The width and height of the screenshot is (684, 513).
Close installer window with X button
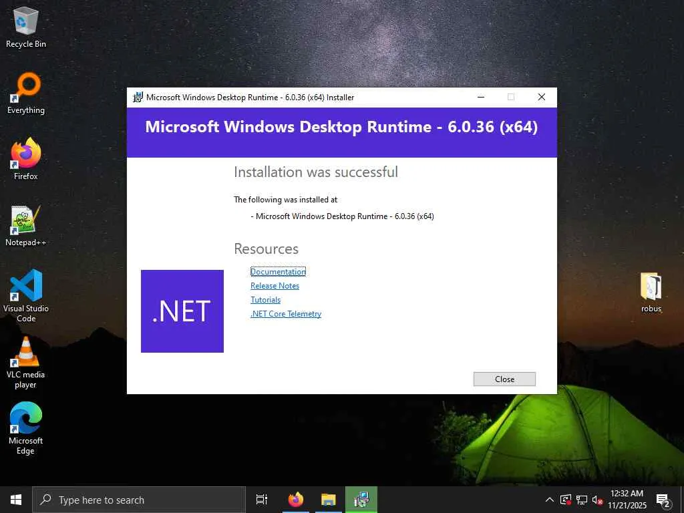[x=541, y=97]
